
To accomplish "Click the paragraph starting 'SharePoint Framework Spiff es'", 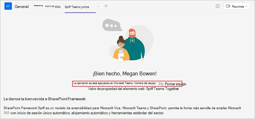I will point(122,110).
